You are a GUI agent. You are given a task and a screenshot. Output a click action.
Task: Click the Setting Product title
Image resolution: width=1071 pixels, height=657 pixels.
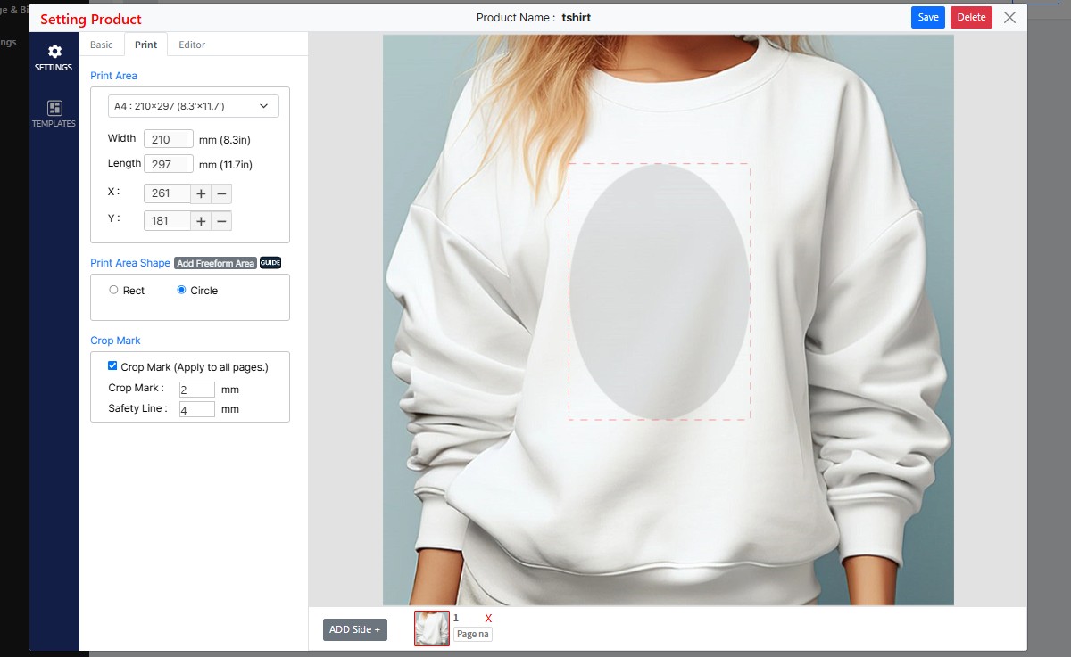click(91, 19)
